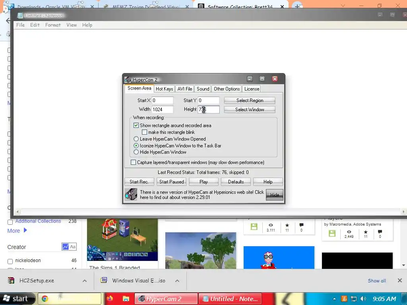Switch to the License tab
Viewport: 407px width, 305px height.
click(252, 89)
